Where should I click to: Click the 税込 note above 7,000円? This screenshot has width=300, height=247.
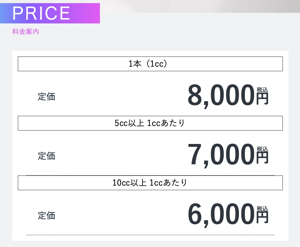pyautogui.click(x=262, y=149)
